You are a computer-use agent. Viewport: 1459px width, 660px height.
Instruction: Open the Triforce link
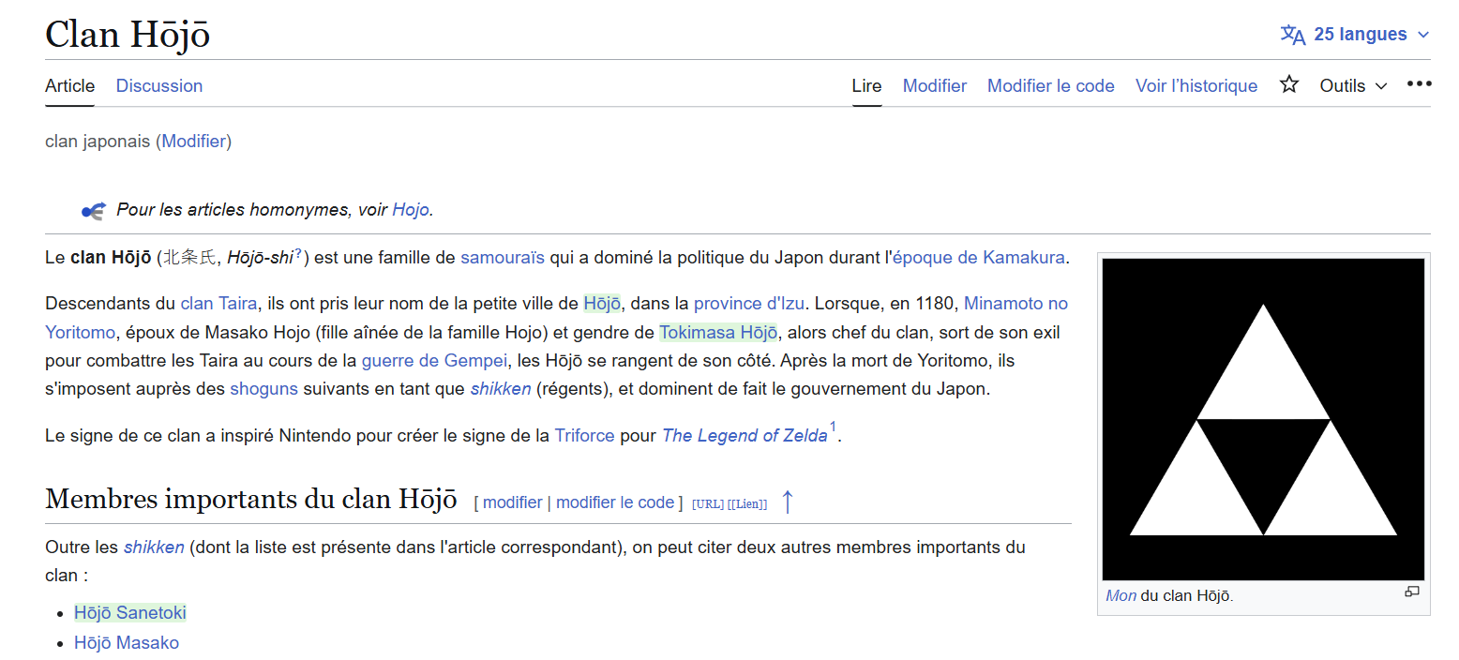point(584,435)
